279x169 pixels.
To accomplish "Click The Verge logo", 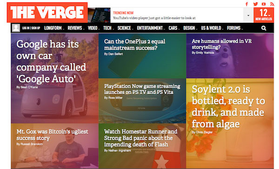I will click(47, 13).
